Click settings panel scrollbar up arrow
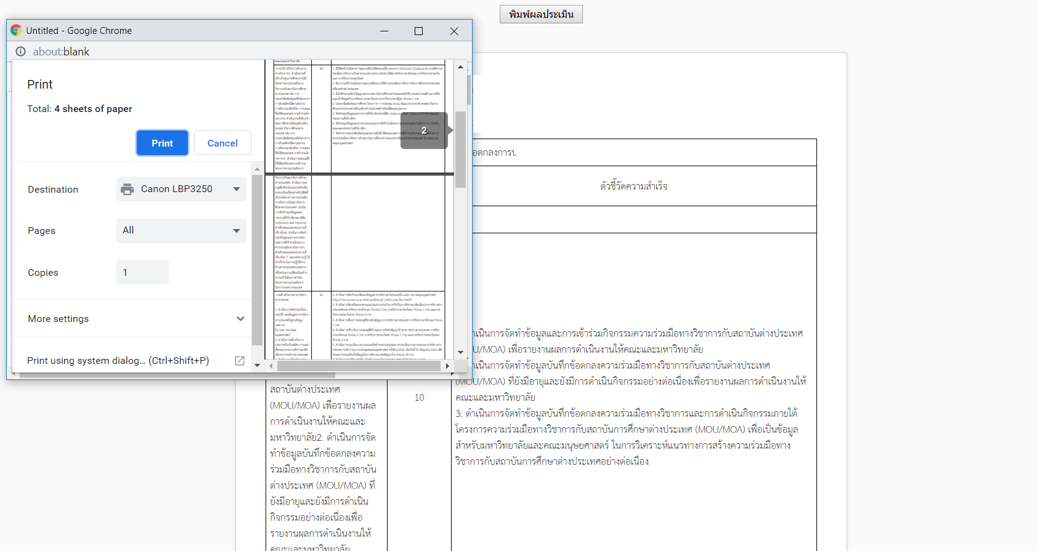This screenshot has height=551, width=1037. pos(257,169)
